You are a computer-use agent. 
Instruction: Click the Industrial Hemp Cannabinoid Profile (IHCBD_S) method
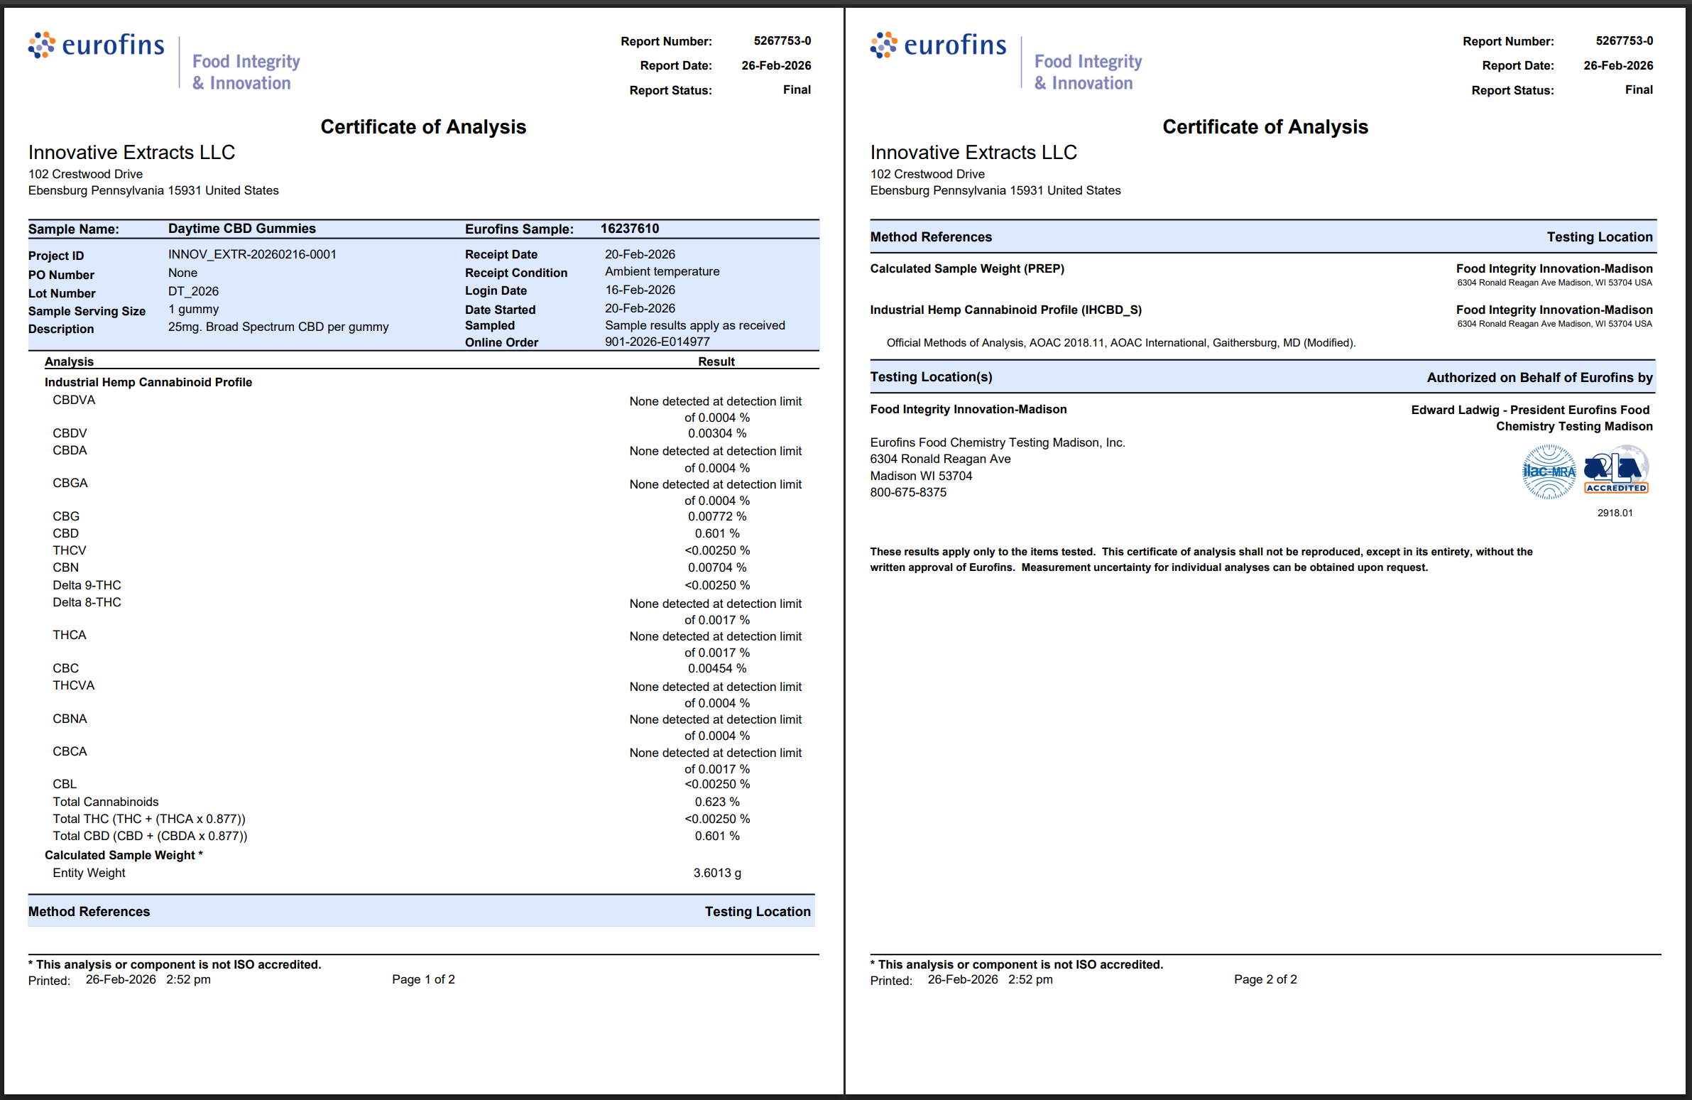[1005, 310]
